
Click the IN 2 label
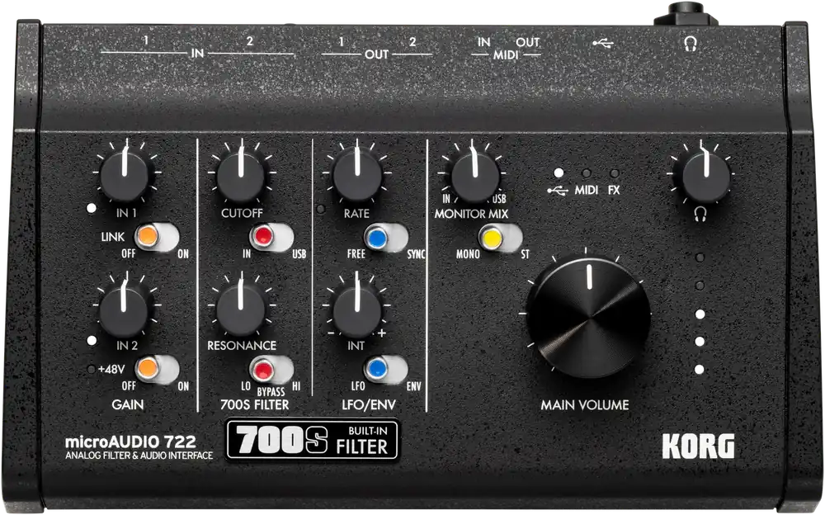(x=127, y=346)
